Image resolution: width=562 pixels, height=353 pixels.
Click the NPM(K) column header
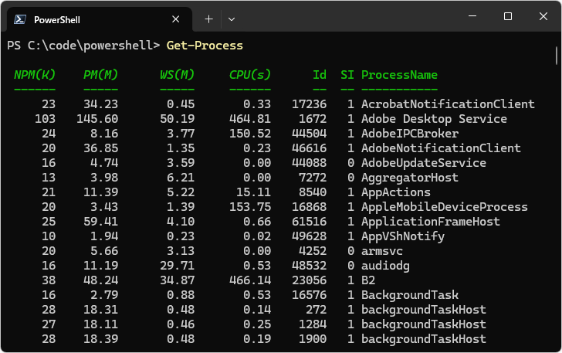click(x=35, y=75)
